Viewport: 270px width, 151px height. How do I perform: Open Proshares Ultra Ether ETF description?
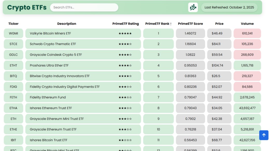49,65
